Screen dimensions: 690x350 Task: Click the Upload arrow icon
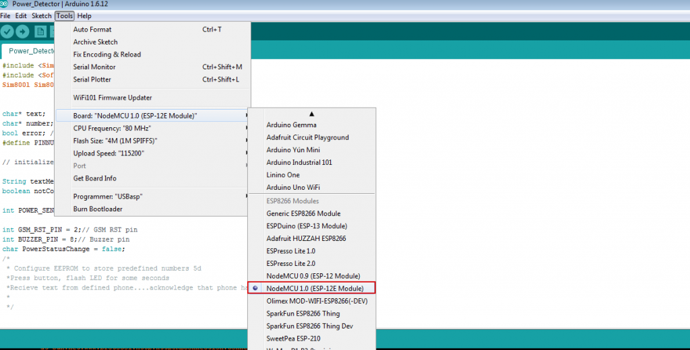pyautogui.click(x=23, y=32)
